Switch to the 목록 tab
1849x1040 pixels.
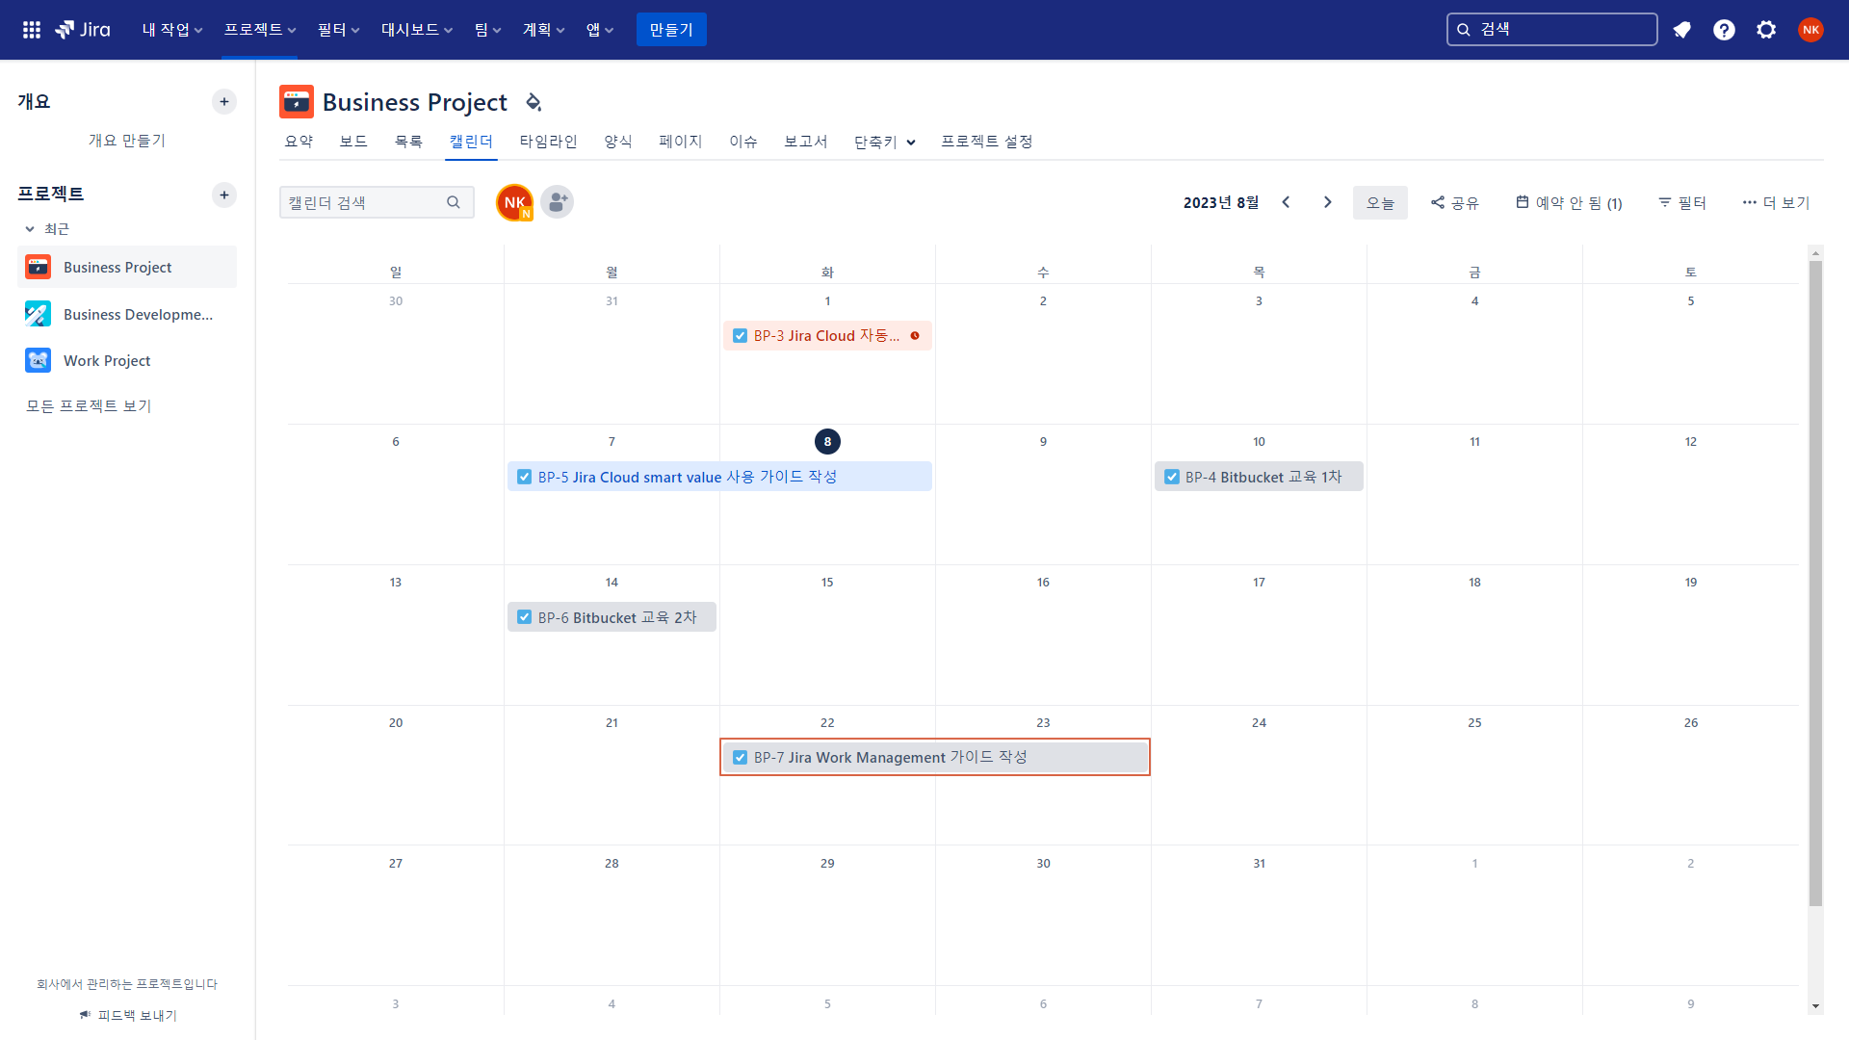[408, 142]
